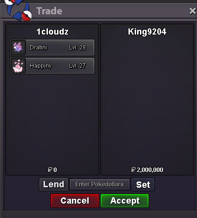Accept the trade offer
197x218 pixels.
[x=125, y=201]
